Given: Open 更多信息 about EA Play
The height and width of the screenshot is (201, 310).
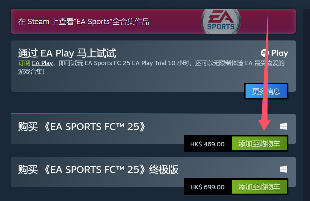Looking at the screenshot, I should pyautogui.click(x=266, y=91).
